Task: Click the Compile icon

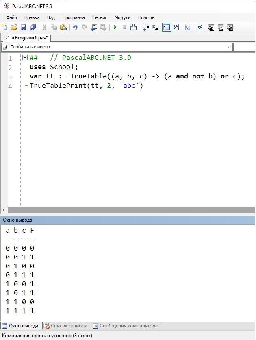Action: pos(133,27)
